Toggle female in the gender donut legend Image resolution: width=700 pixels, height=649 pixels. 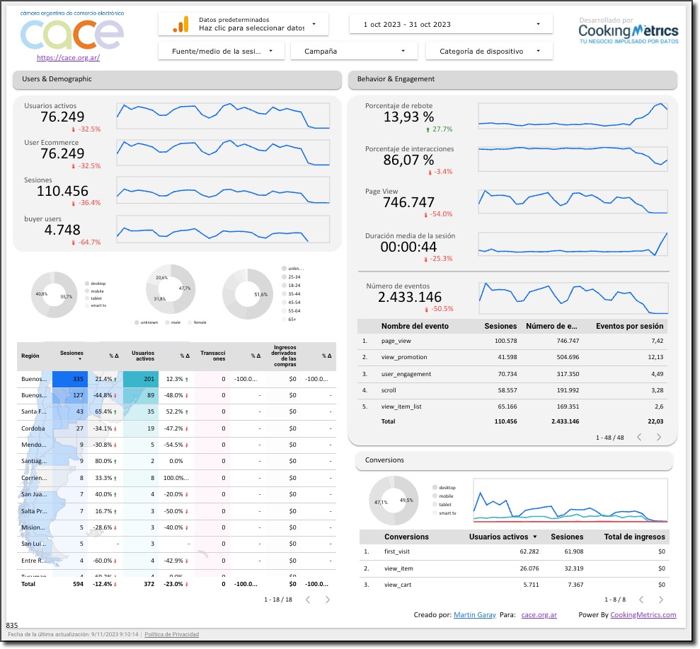coord(198,322)
